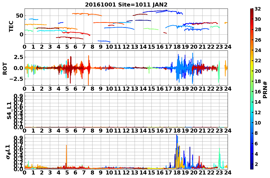
Task: Select the σφL1 y-axis label
Action: [9, 152]
